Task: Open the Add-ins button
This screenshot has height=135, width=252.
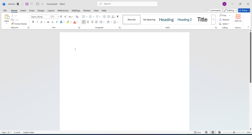Action: (238, 18)
